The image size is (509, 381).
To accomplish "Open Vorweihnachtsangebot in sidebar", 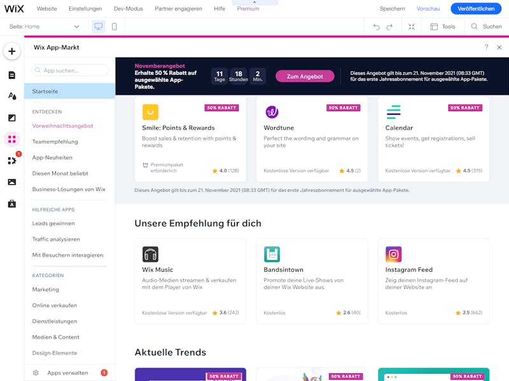I will click(62, 126).
